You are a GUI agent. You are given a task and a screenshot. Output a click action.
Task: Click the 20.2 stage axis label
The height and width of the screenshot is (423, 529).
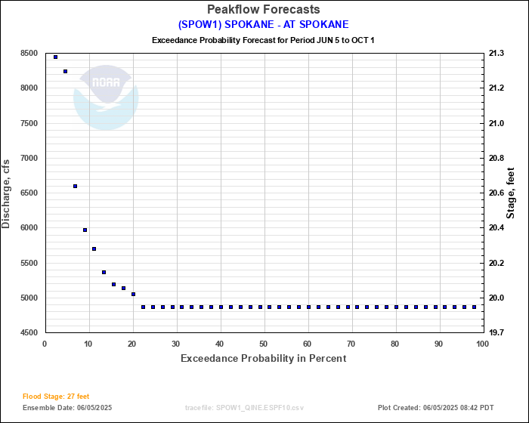point(497,263)
